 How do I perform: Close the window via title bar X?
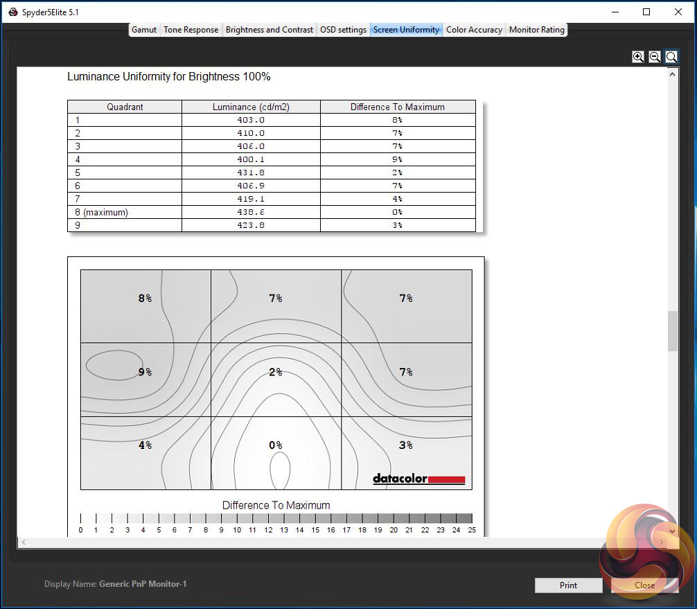pos(678,12)
